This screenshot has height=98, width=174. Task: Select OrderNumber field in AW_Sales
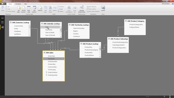[x=54, y=62]
